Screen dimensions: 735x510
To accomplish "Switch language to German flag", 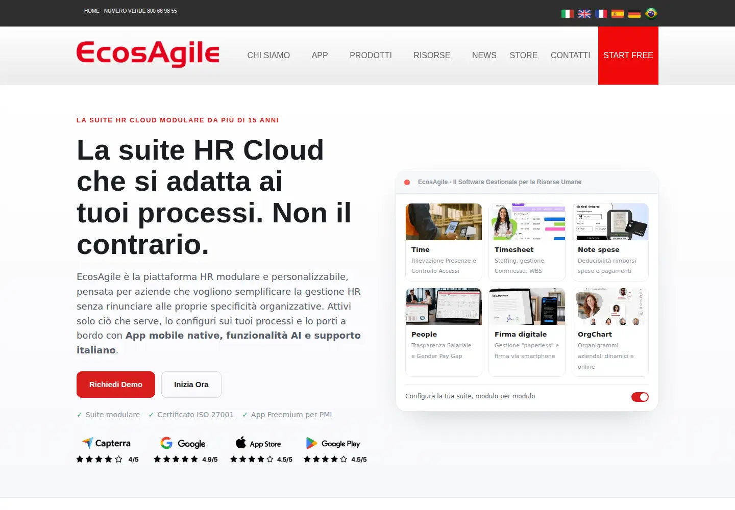I will (x=634, y=14).
